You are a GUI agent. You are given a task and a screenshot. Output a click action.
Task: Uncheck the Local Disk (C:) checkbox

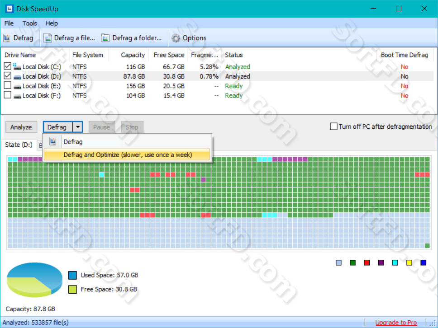(x=8, y=66)
